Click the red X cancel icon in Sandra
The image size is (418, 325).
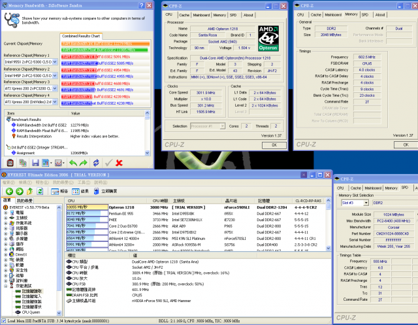coord(119,163)
